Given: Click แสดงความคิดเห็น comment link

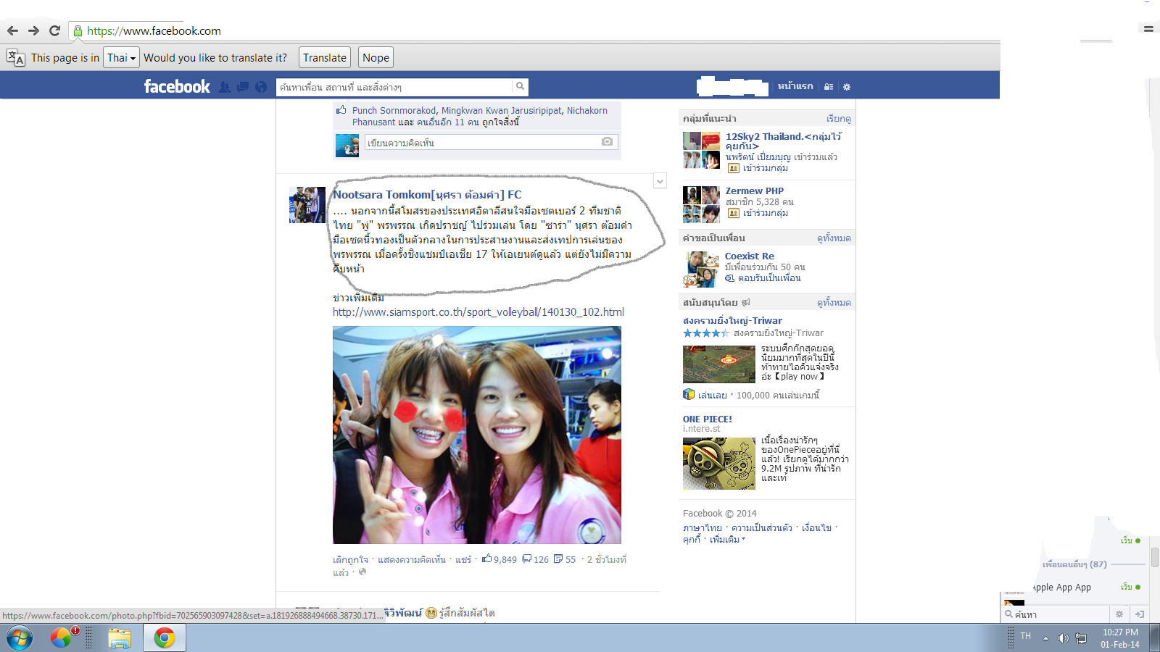Looking at the screenshot, I should [412, 559].
